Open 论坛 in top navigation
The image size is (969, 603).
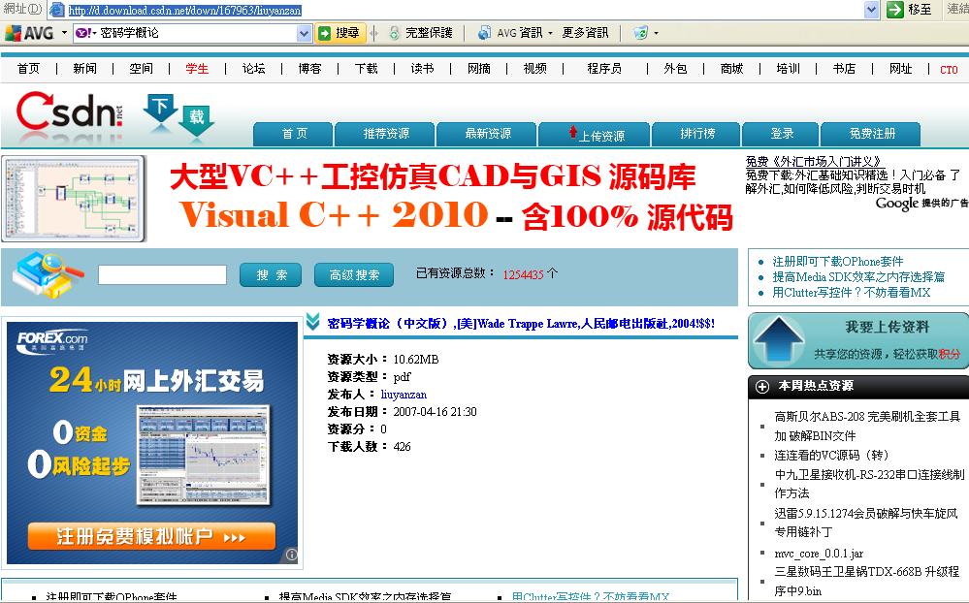tap(253, 69)
